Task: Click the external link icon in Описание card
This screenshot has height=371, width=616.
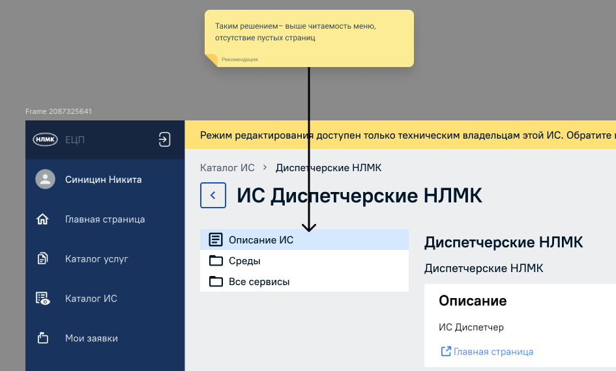Action: coord(446,351)
